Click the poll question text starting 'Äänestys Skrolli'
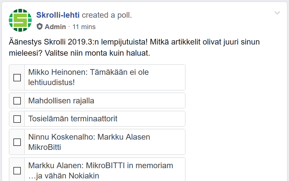 click(78, 42)
